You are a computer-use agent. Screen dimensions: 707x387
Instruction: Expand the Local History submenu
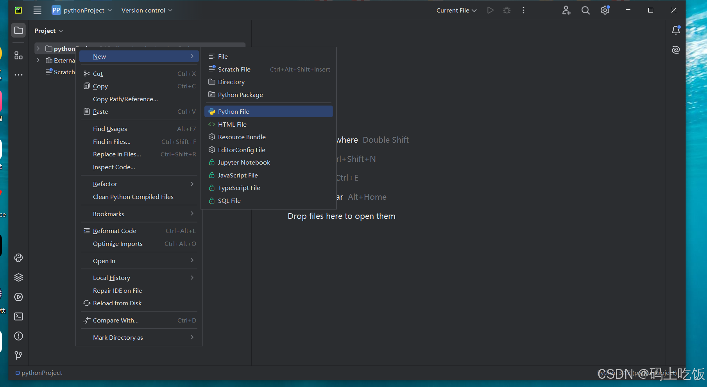tap(139, 278)
